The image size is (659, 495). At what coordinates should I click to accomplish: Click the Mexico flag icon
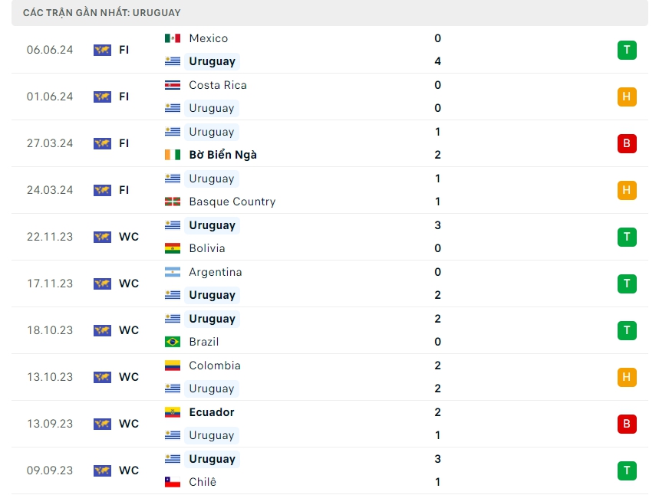173,38
